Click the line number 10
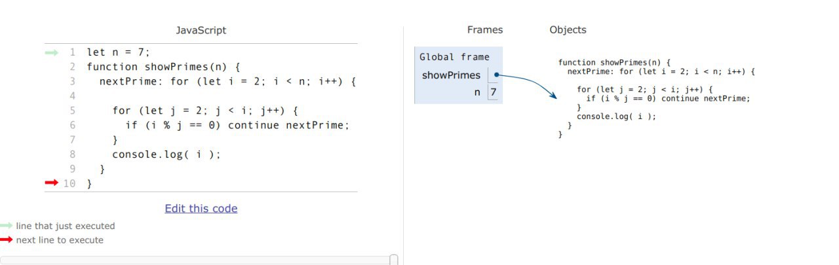The image size is (839, 265). tap(69, 184)
